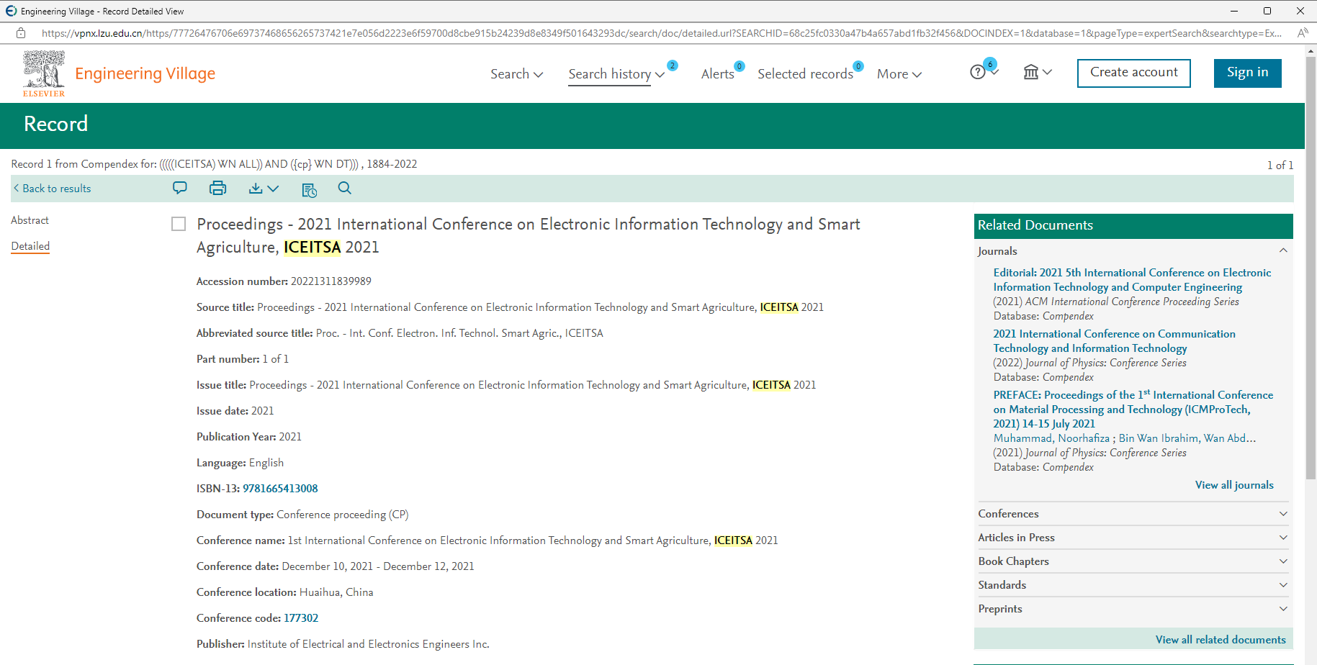Image resolution: width=1317 pixels, height=665 pixels.
Task: Click the Conference date December 10, 2021 text
Action: pyautogui.click(x=378, y=566)
